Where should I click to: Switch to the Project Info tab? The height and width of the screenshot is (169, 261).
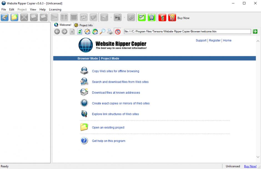coord(84,25)
